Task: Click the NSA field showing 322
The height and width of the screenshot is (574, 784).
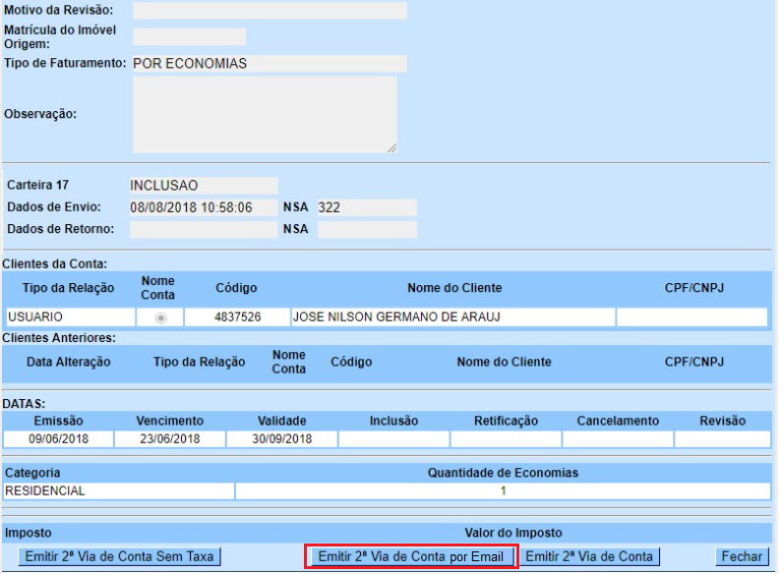Action: [x=366, y=207]
